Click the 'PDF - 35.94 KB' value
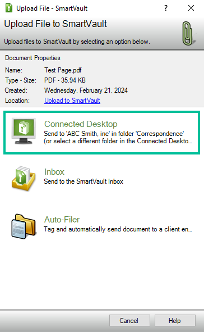Viewport: 204px width, 332px height. tap(65, 80)
